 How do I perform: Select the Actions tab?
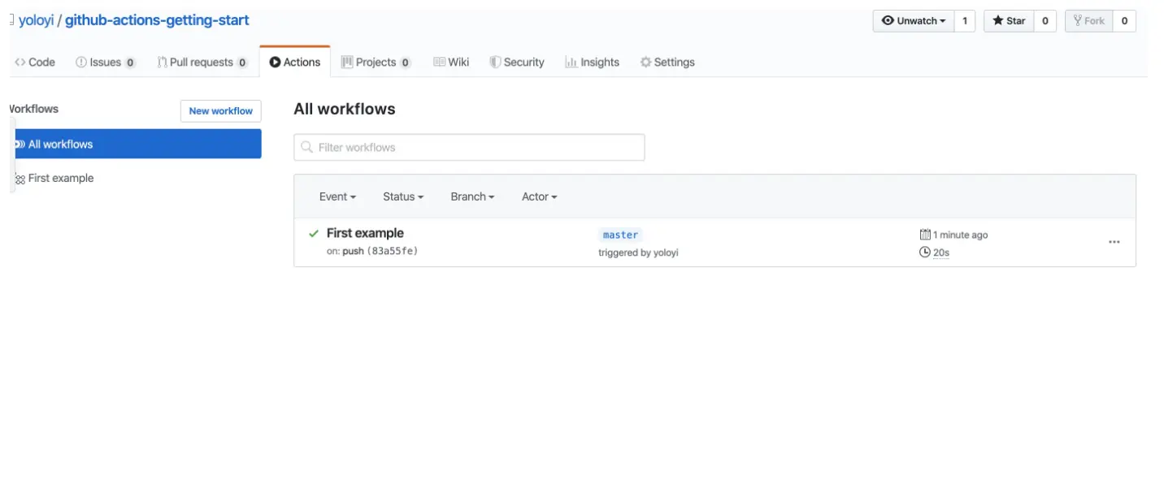[x=295, y=62]
